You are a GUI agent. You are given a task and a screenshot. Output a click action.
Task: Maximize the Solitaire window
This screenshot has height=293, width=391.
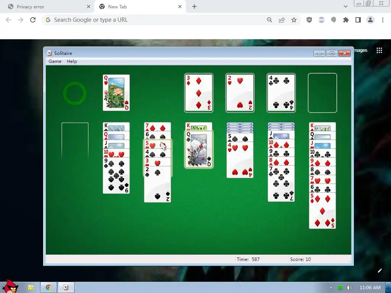click(332, 53)
